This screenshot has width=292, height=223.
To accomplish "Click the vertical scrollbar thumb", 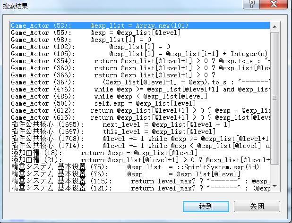I will [275, 98].
